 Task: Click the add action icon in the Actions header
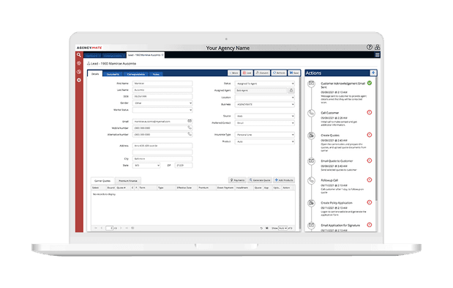[x=373, y=73]
